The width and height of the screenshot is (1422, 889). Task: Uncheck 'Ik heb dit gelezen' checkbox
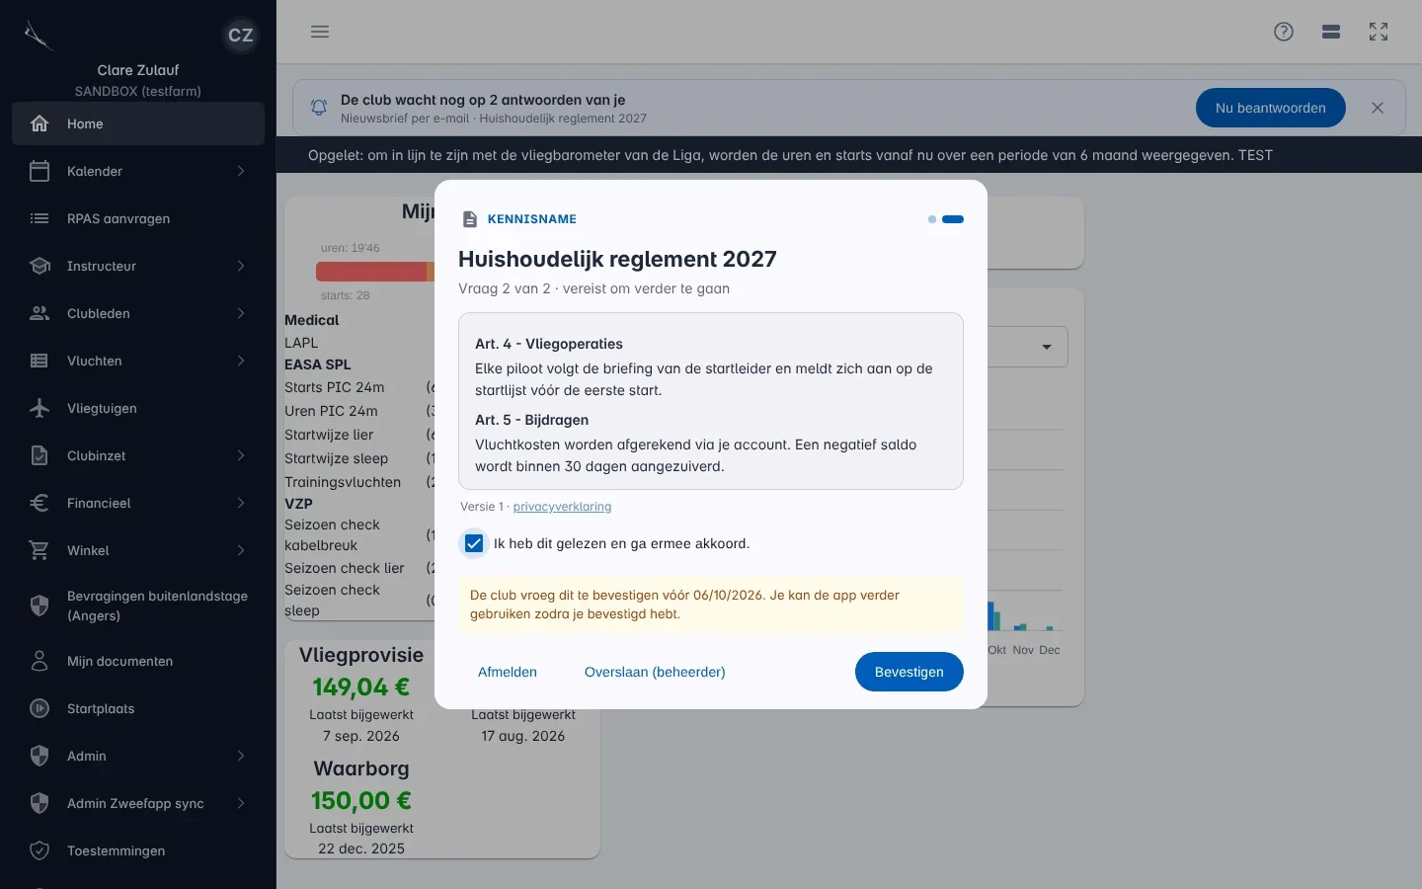click(x=474, y=543)
